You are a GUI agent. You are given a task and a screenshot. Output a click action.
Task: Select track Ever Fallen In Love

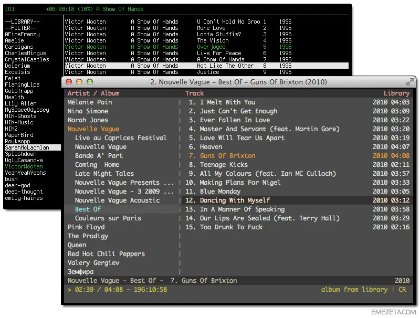297,120
